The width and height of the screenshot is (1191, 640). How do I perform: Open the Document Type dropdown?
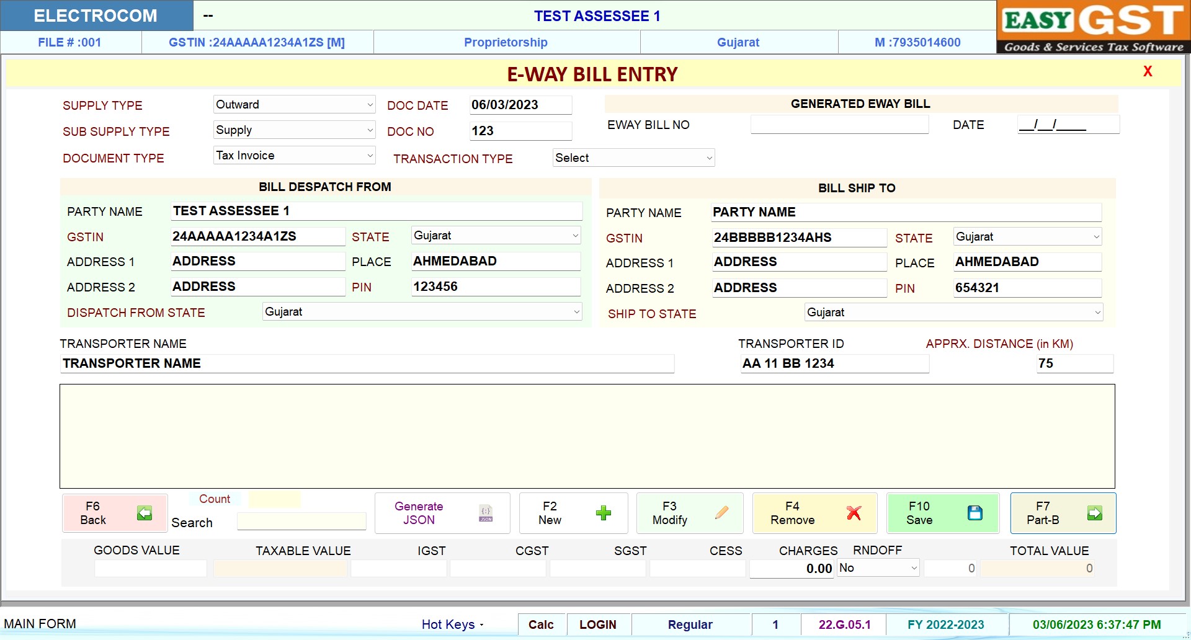(x=370, y=156)
